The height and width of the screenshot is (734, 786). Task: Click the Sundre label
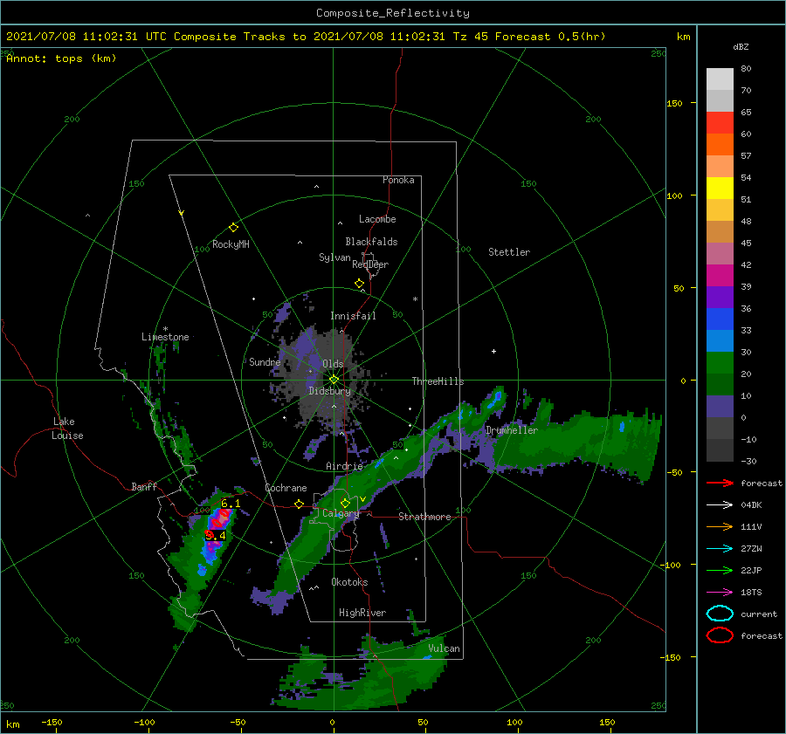265,361
